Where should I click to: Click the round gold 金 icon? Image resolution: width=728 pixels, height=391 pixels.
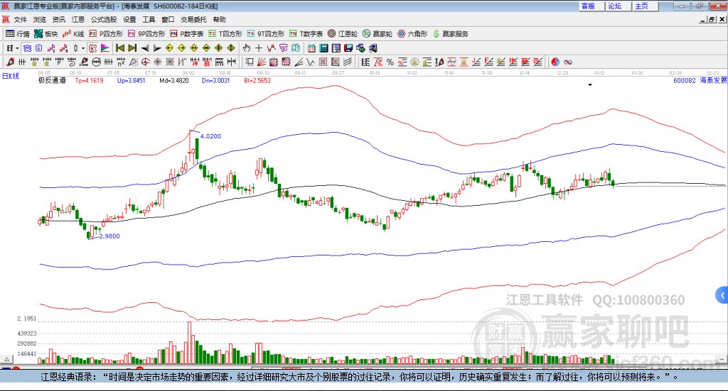[414, 62]
